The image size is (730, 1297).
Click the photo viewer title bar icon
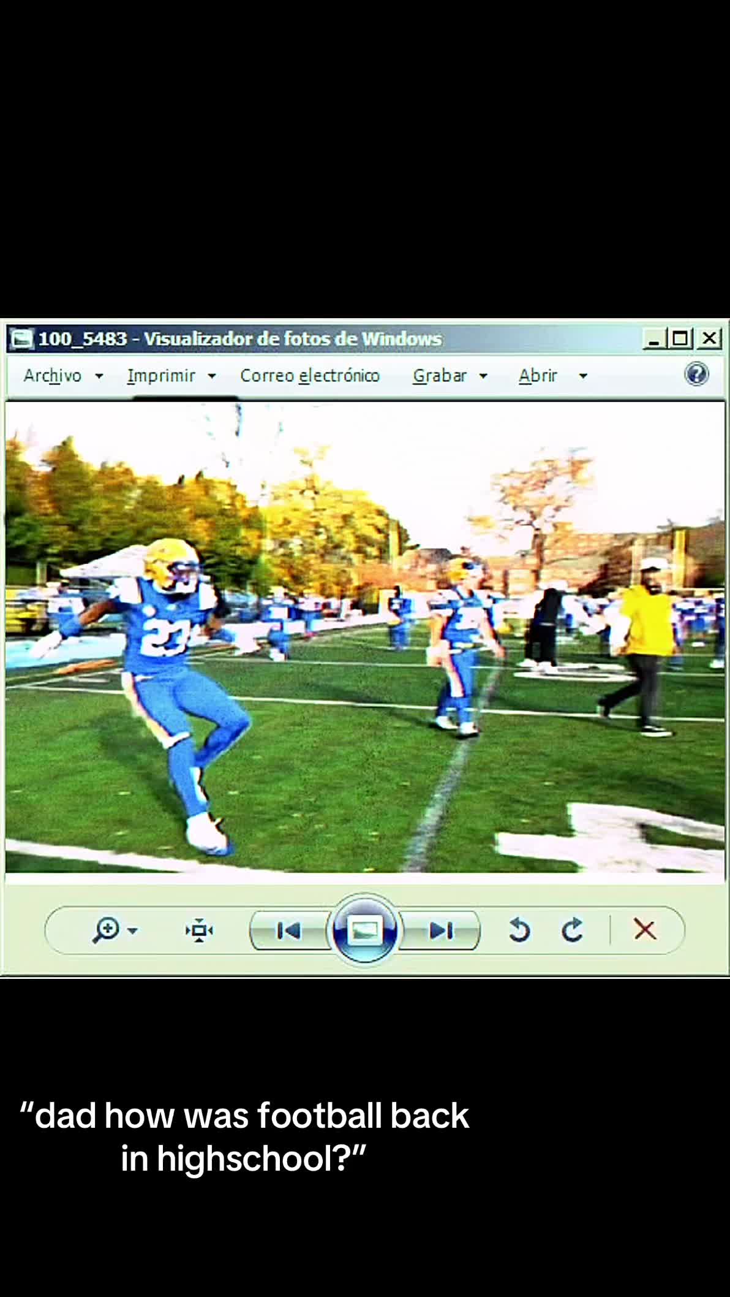point(22,338)
